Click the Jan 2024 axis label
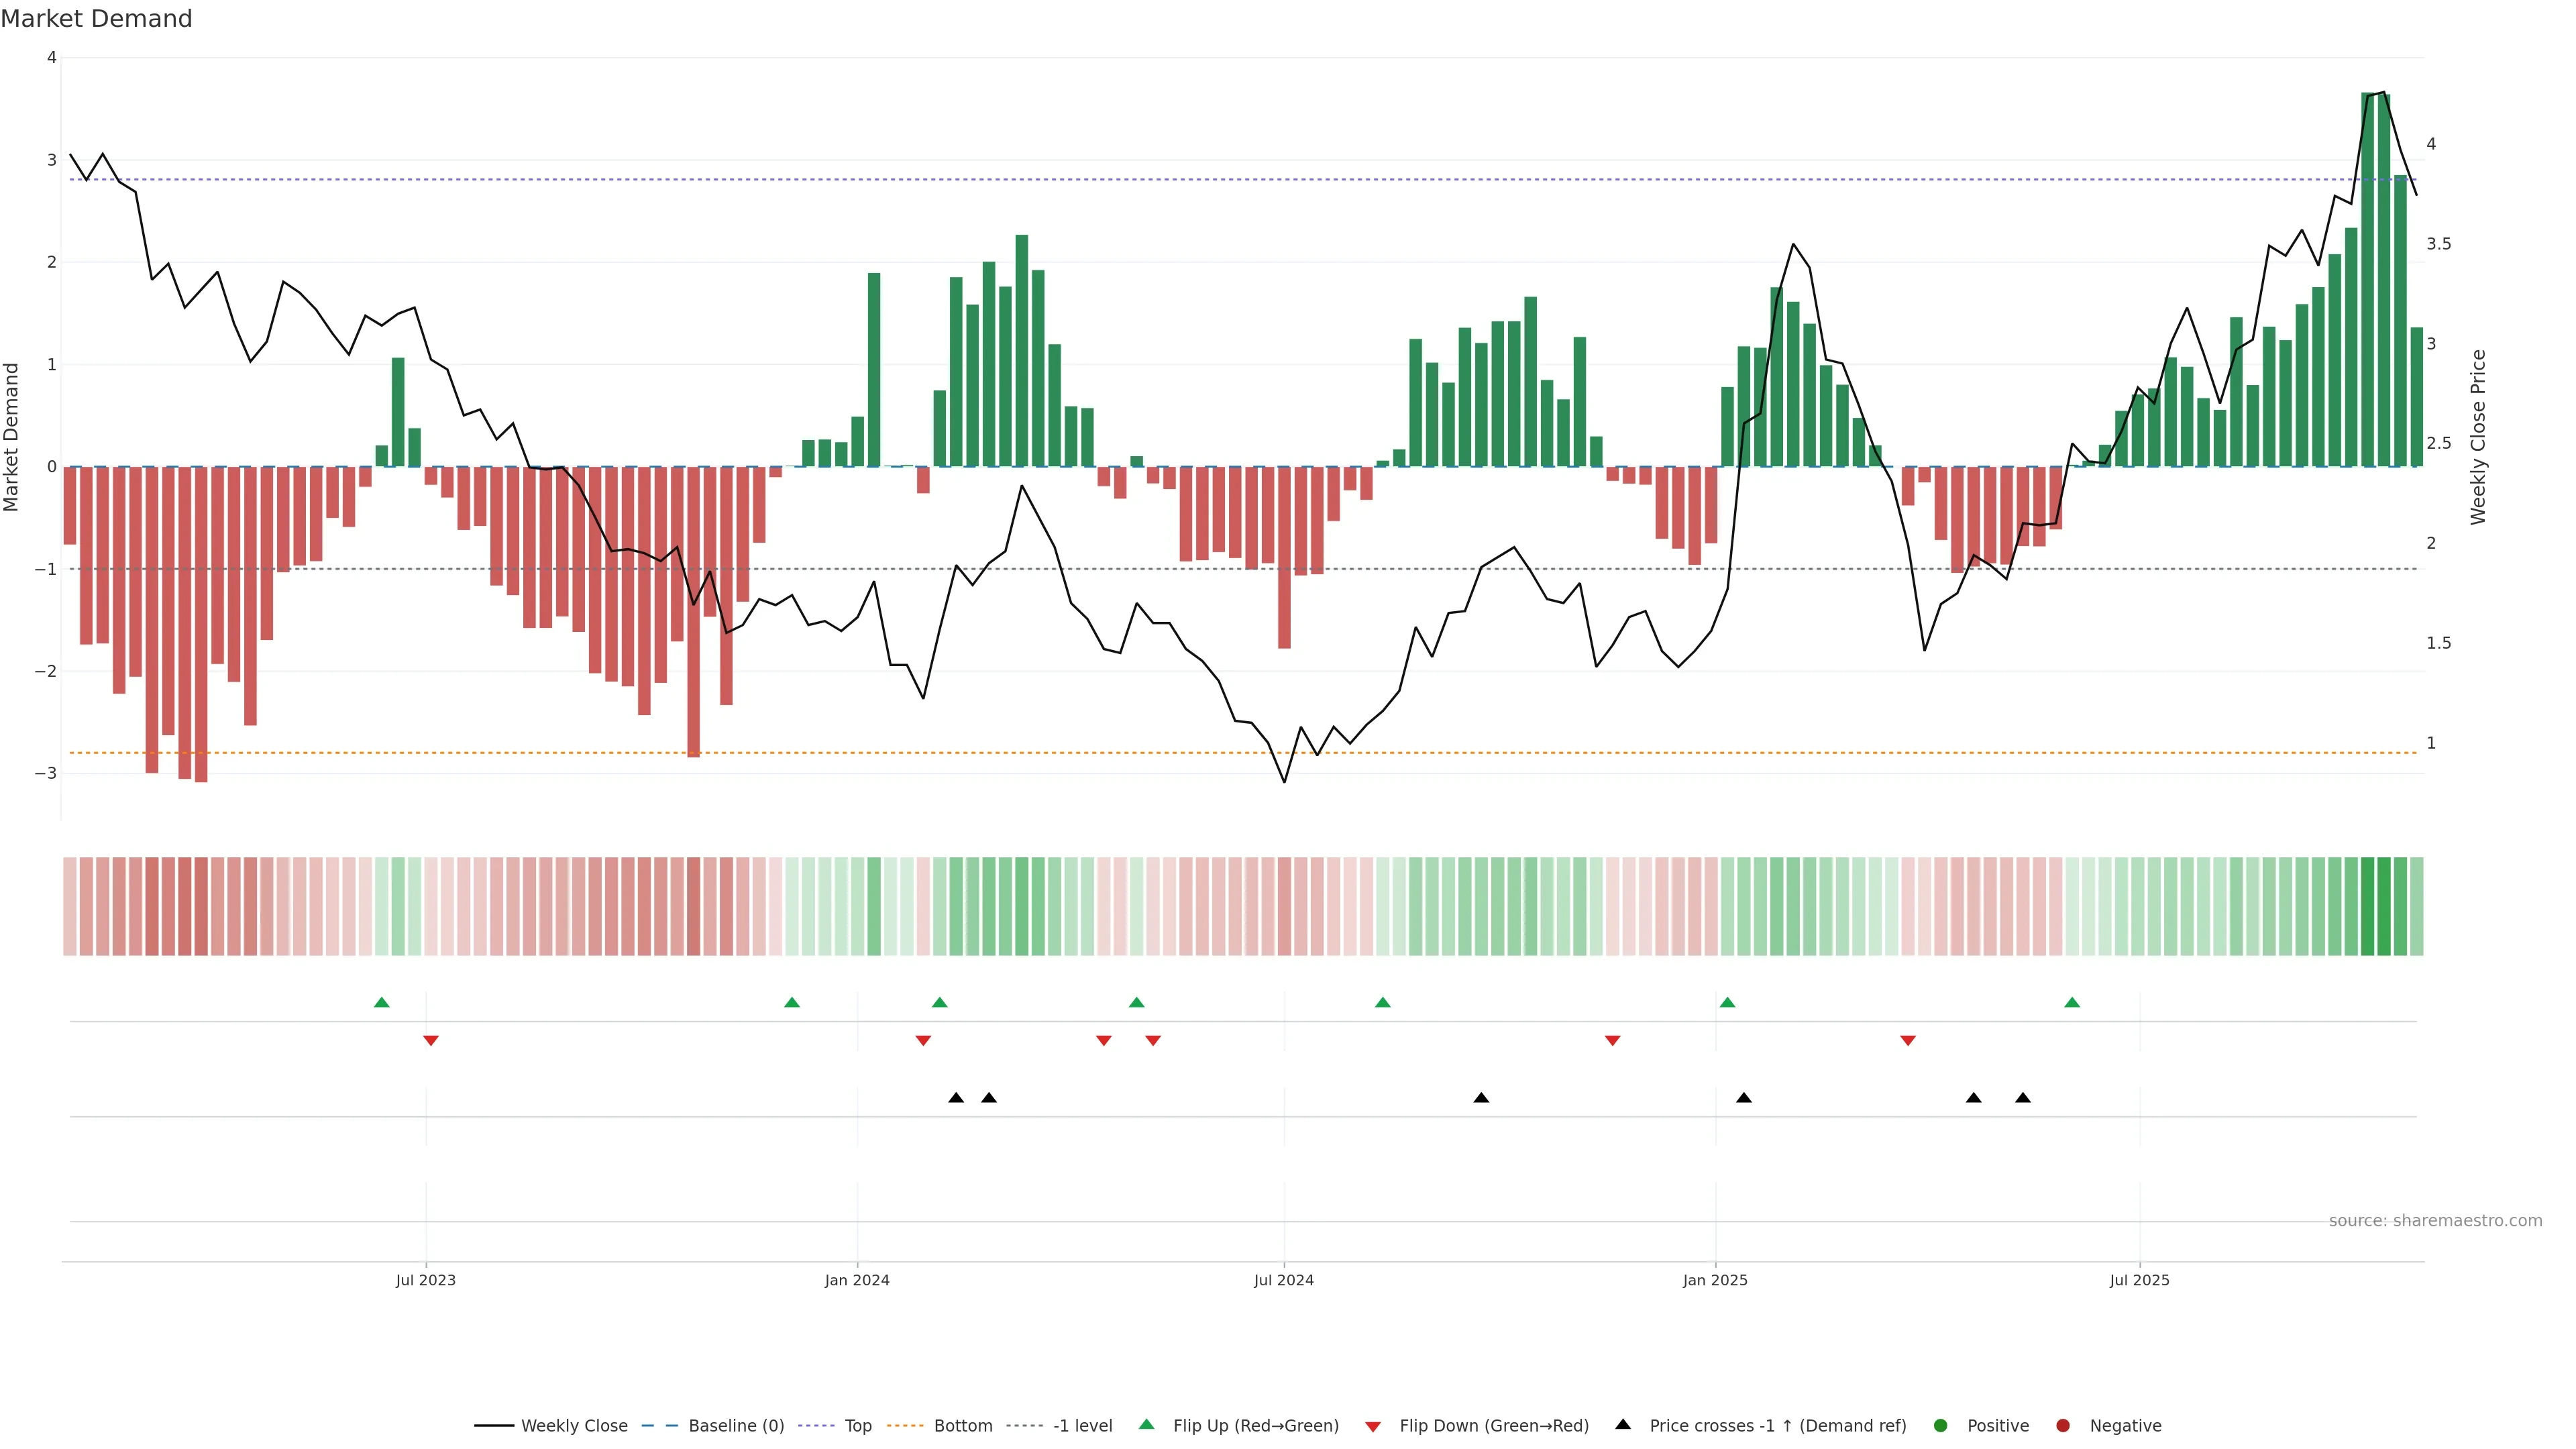2576x1449 pixels. (x=857, y=1280)
